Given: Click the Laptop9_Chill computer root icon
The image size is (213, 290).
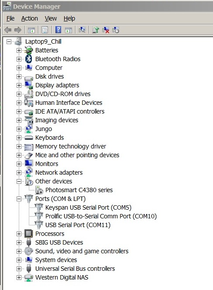Looking at the screenshot, I should tap(18, 41).
